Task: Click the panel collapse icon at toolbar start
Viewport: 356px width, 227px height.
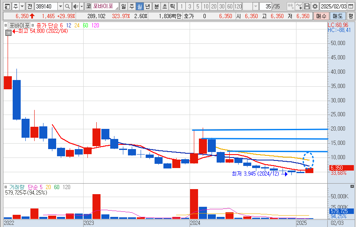Action: 7,6
